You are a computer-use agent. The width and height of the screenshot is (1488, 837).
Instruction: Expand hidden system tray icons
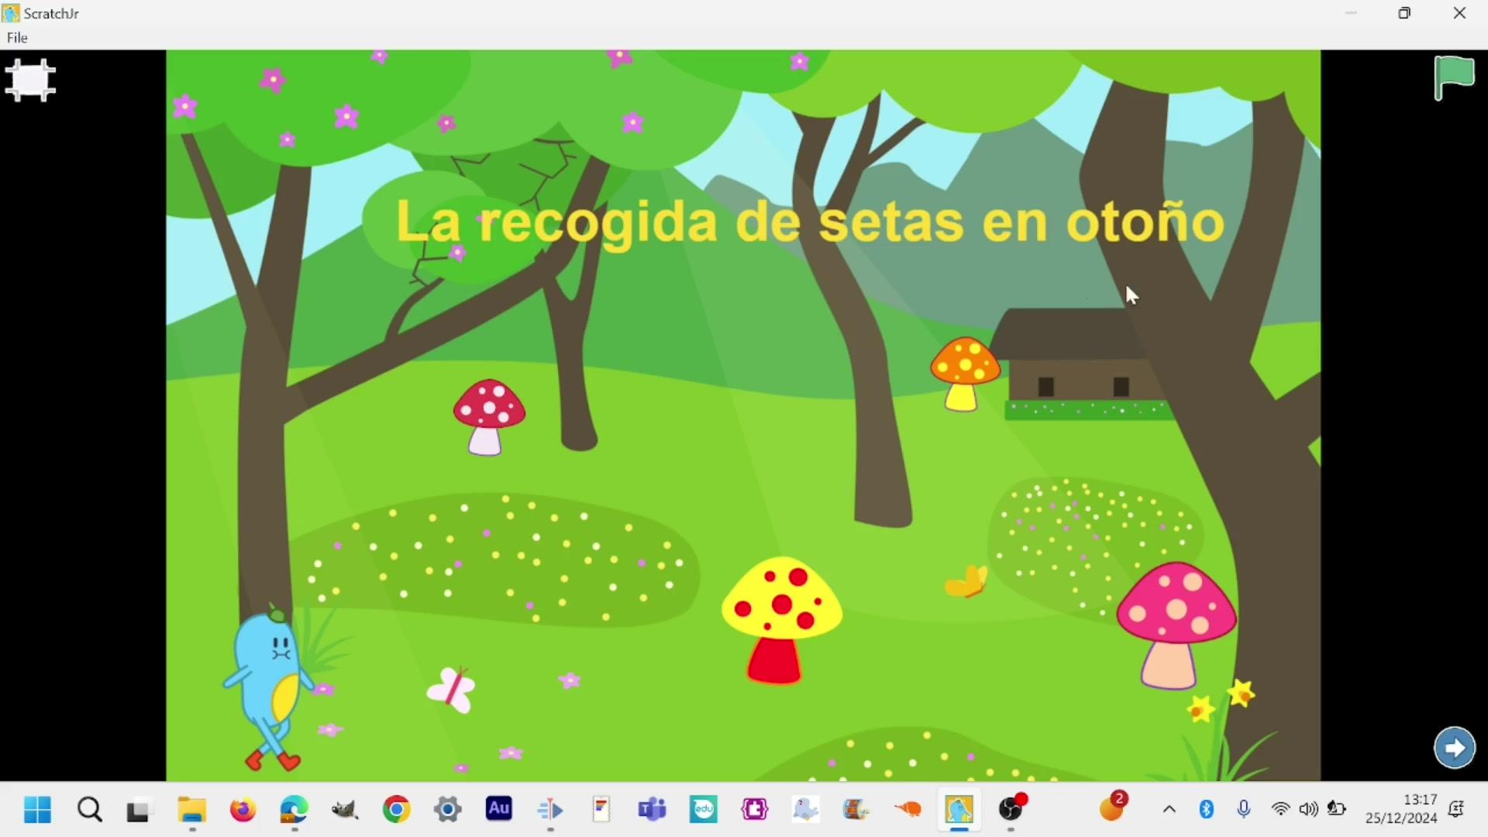click(x=1169, y=810)
